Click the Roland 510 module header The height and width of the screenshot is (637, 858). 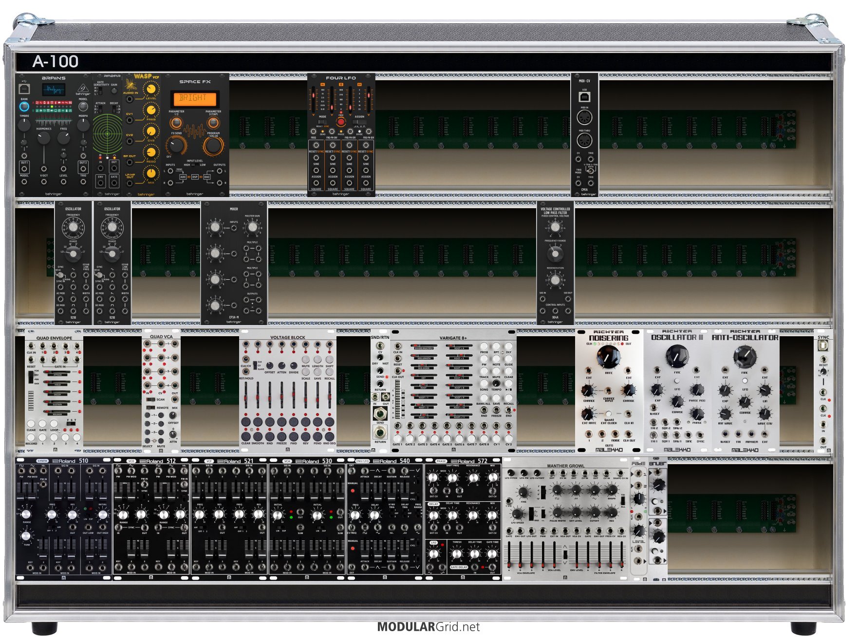(70, 461)
